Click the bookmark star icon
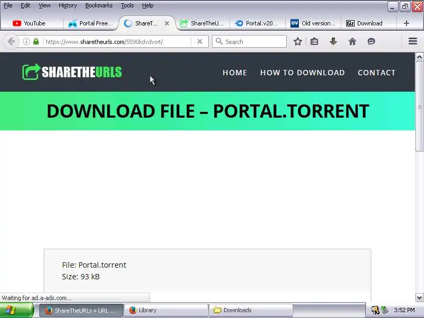Viewport: 424px width, 318px height. tap(298, 42)
